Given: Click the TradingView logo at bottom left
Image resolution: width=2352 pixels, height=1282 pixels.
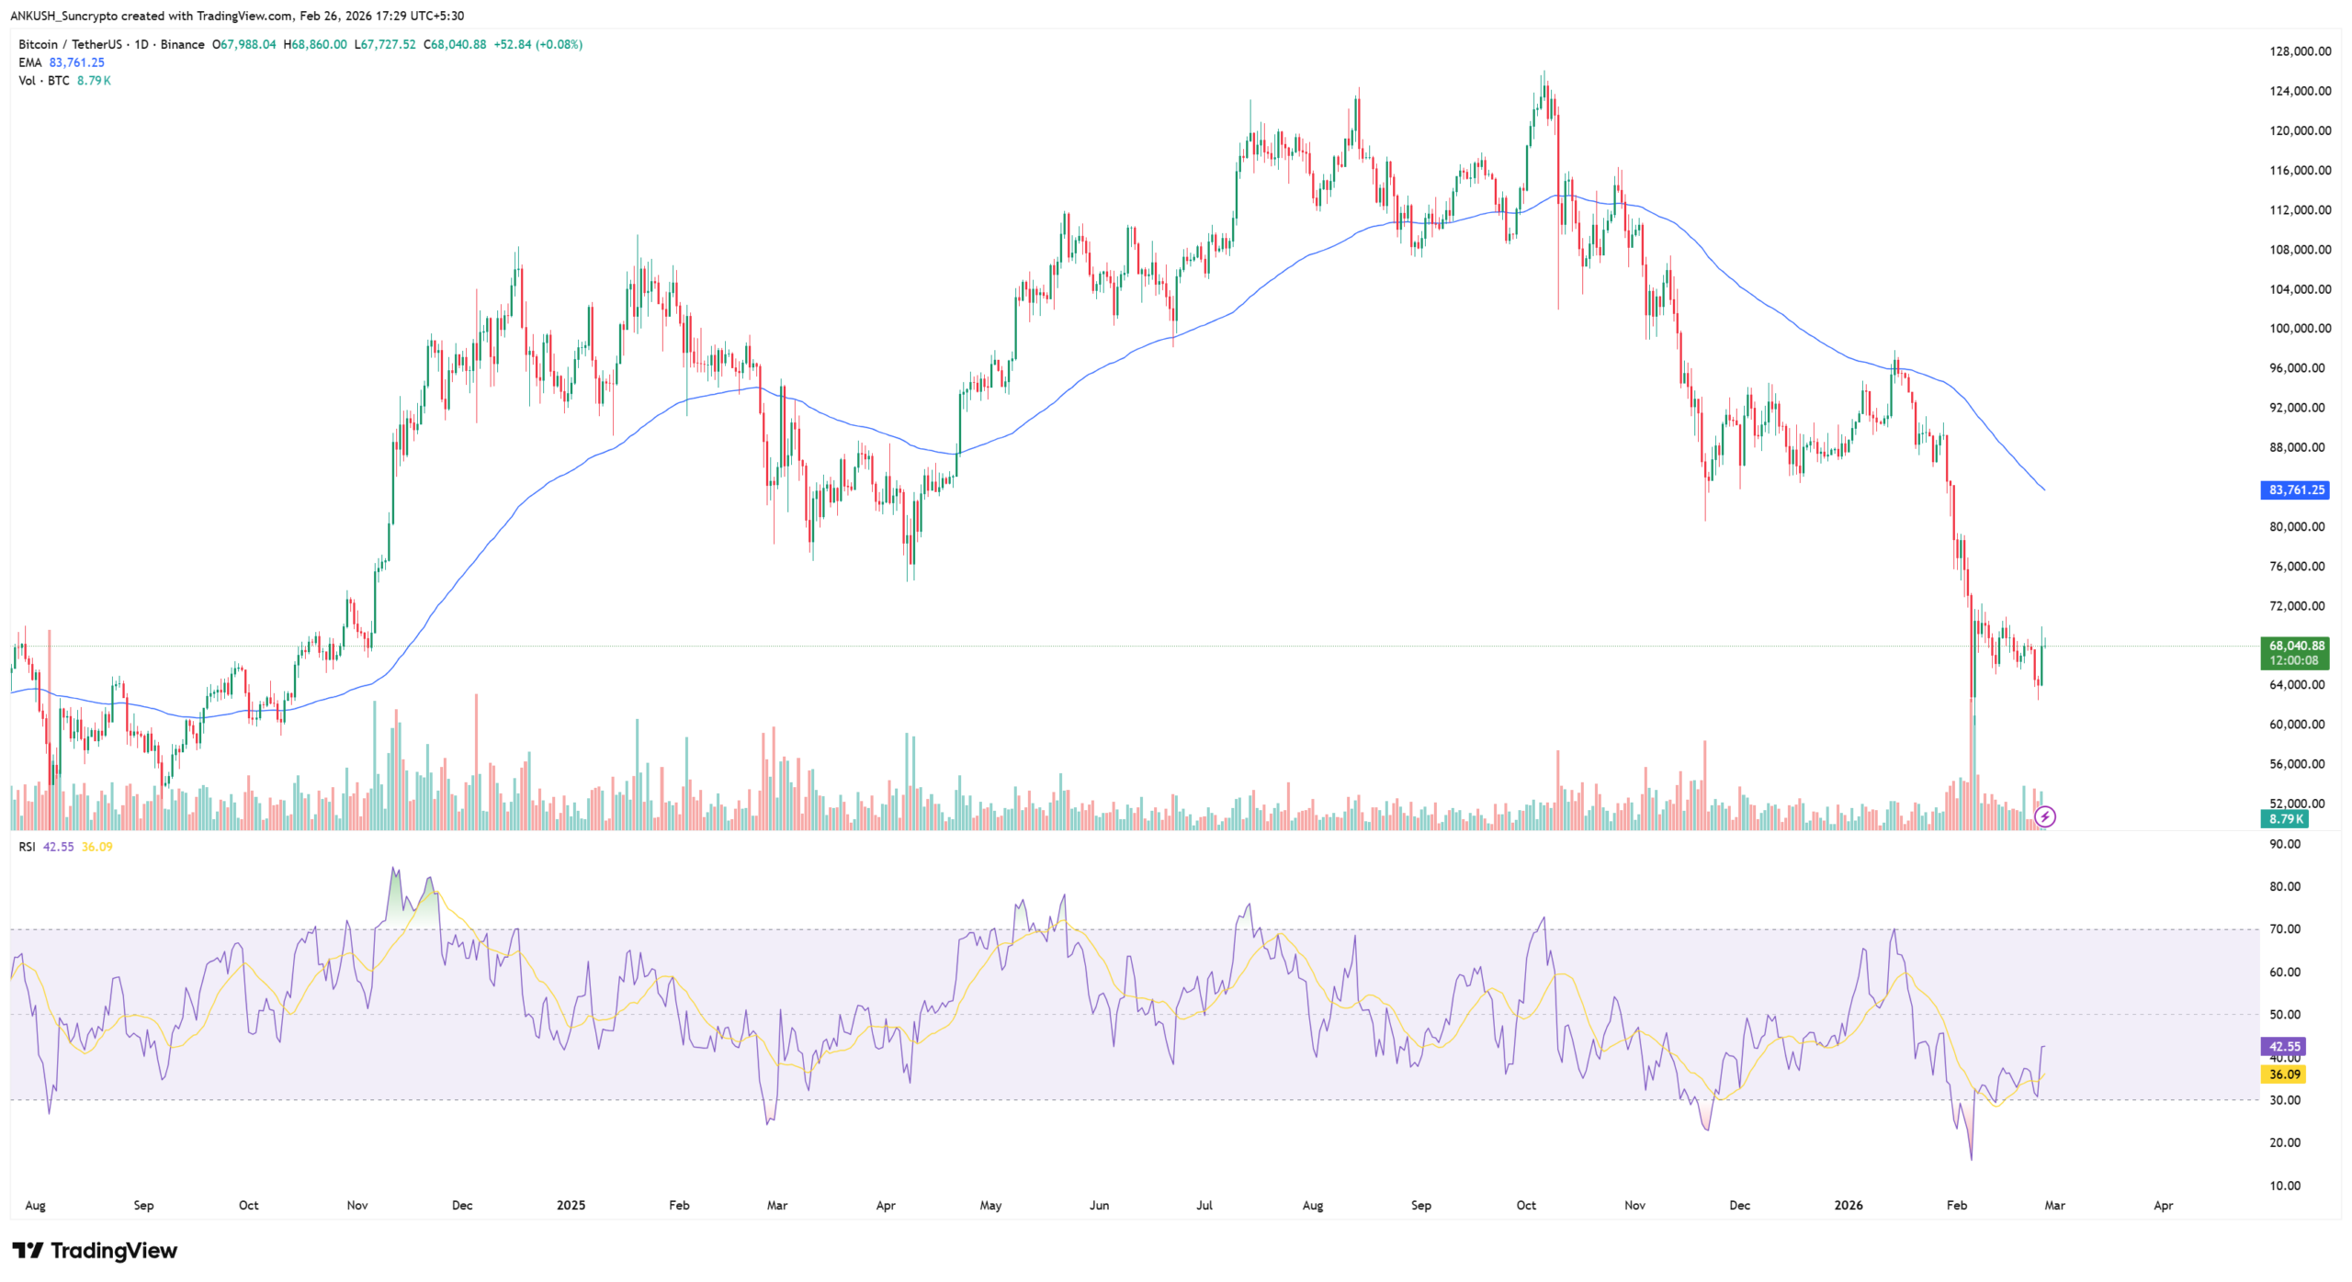Looking at the screenshot, I should point(95,1251).
